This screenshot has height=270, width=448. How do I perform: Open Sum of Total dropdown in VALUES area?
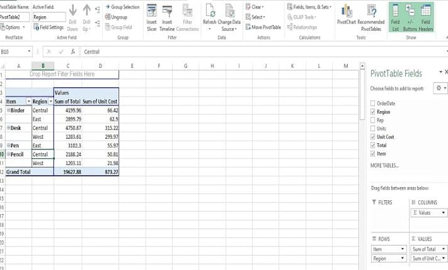443,249
